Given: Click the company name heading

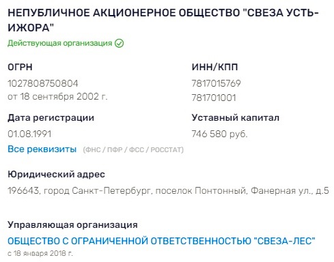Looking at the screenshot, I should (x=163, y=20).
